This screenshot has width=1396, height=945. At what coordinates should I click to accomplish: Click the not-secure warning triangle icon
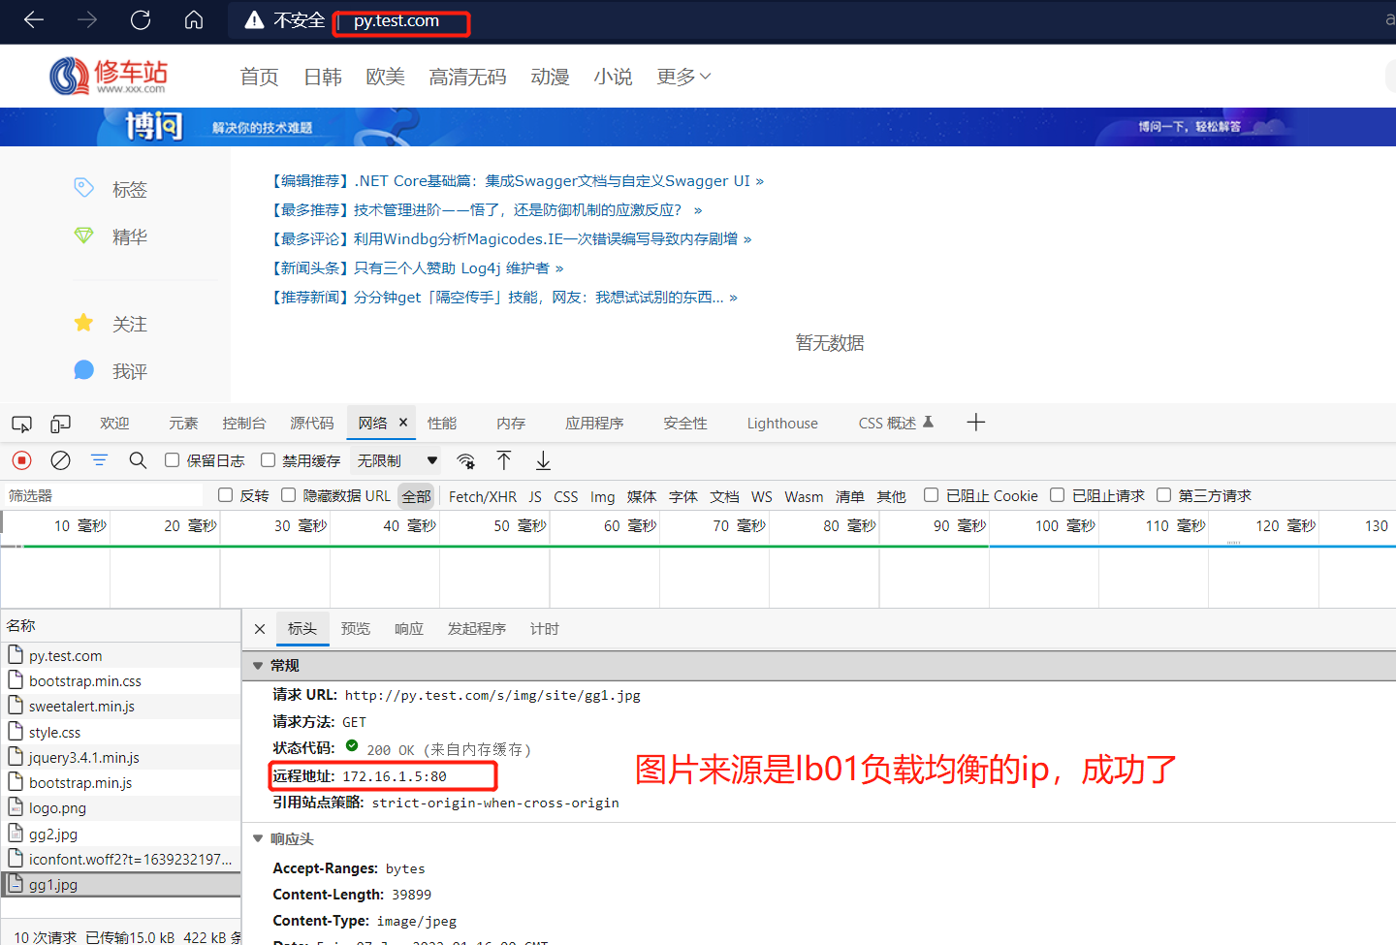point(254,20)
